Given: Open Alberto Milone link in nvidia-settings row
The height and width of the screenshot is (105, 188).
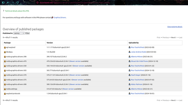Looking at the screenshot, I should 137,89.
